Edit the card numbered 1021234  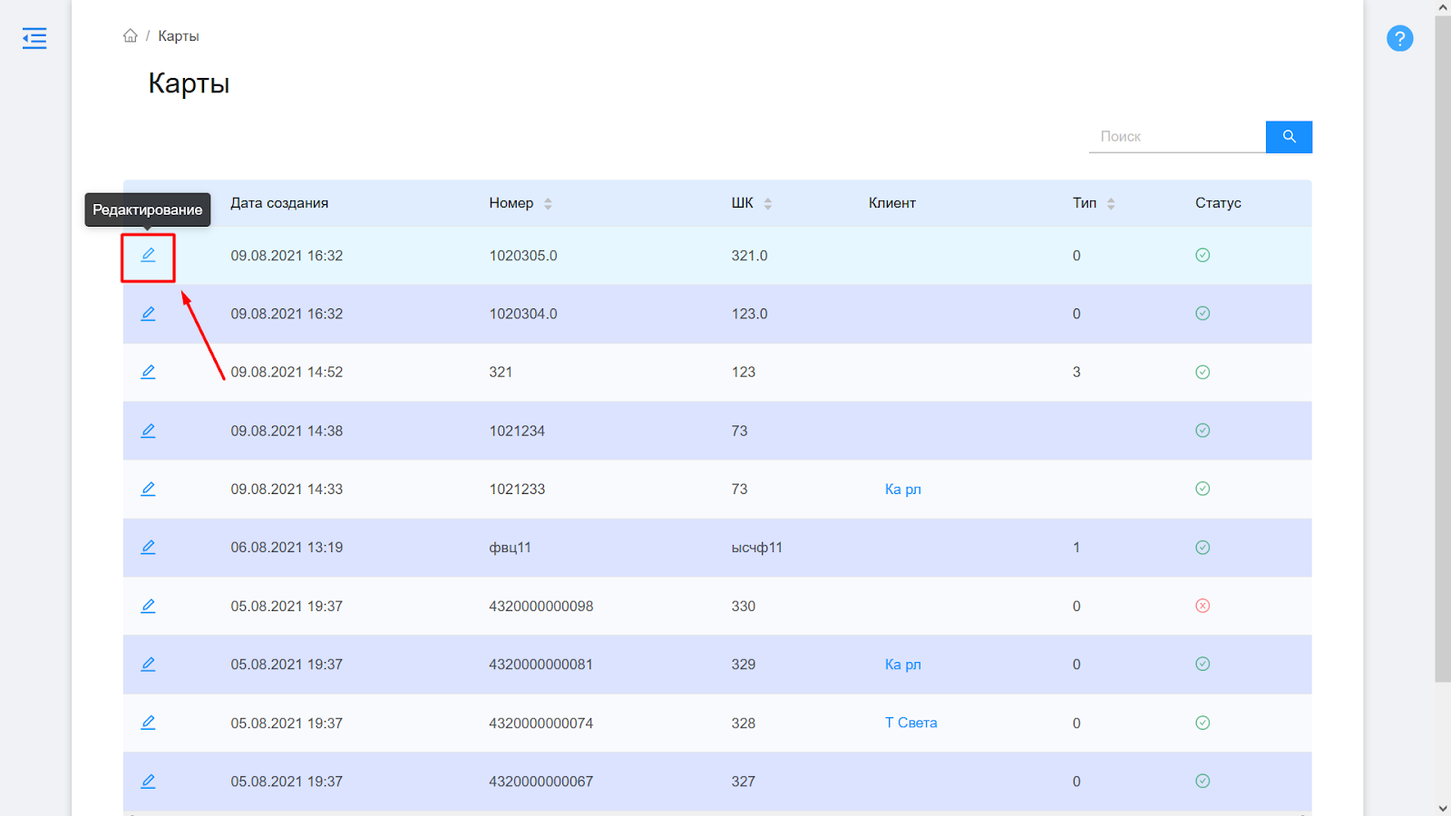coord(148,431)
